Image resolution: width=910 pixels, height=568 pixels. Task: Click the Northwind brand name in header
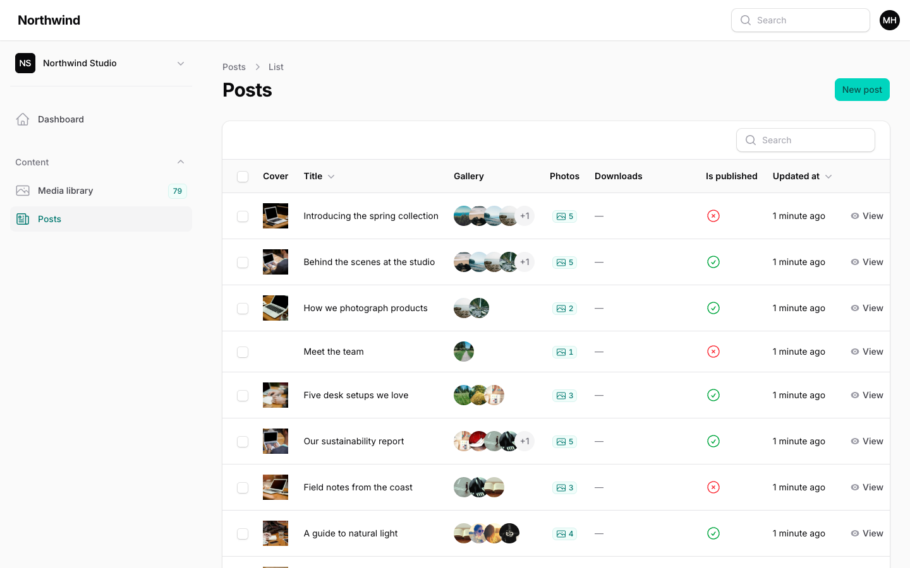coord(49,20)
